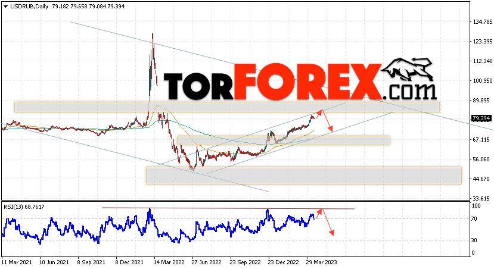The image size is (494, 269).
Task: Select the 8 Dec 2021 date label
Action: point(129,262)
